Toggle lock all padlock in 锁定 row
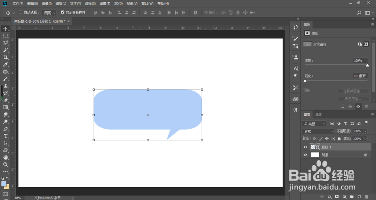 click(339, 139)
